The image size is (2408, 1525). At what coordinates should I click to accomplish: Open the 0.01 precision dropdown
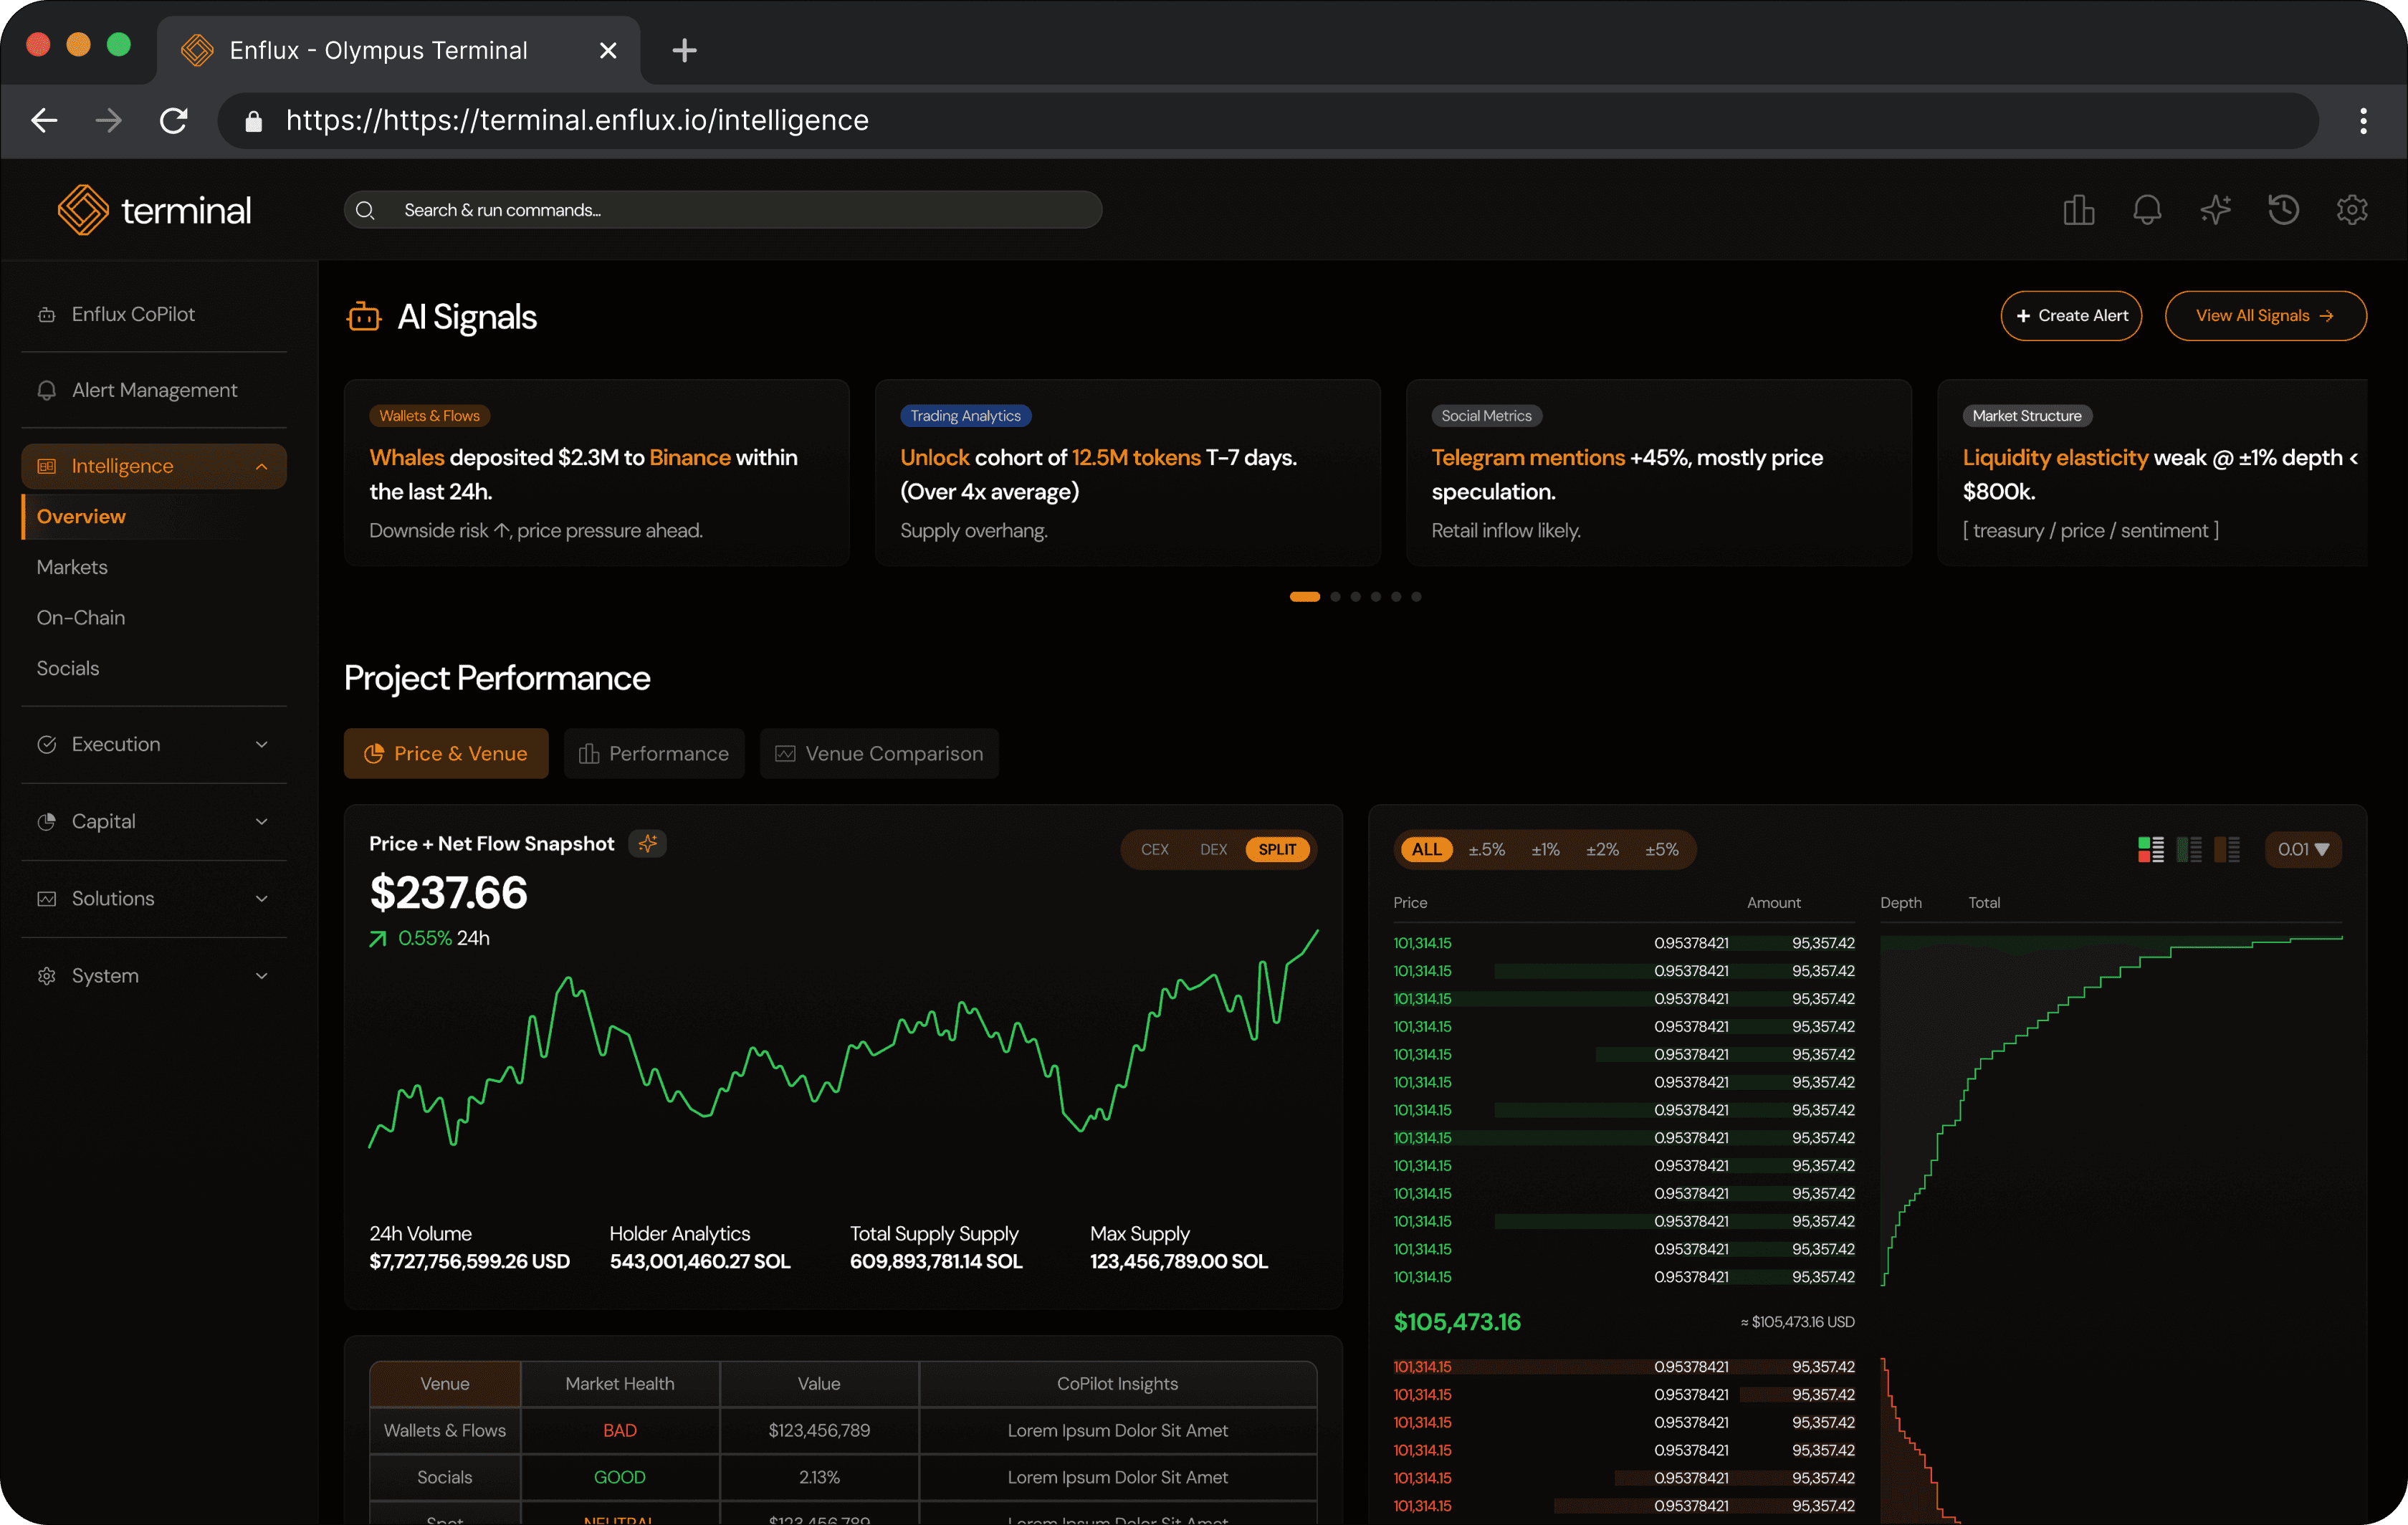tap(2302, 849)
